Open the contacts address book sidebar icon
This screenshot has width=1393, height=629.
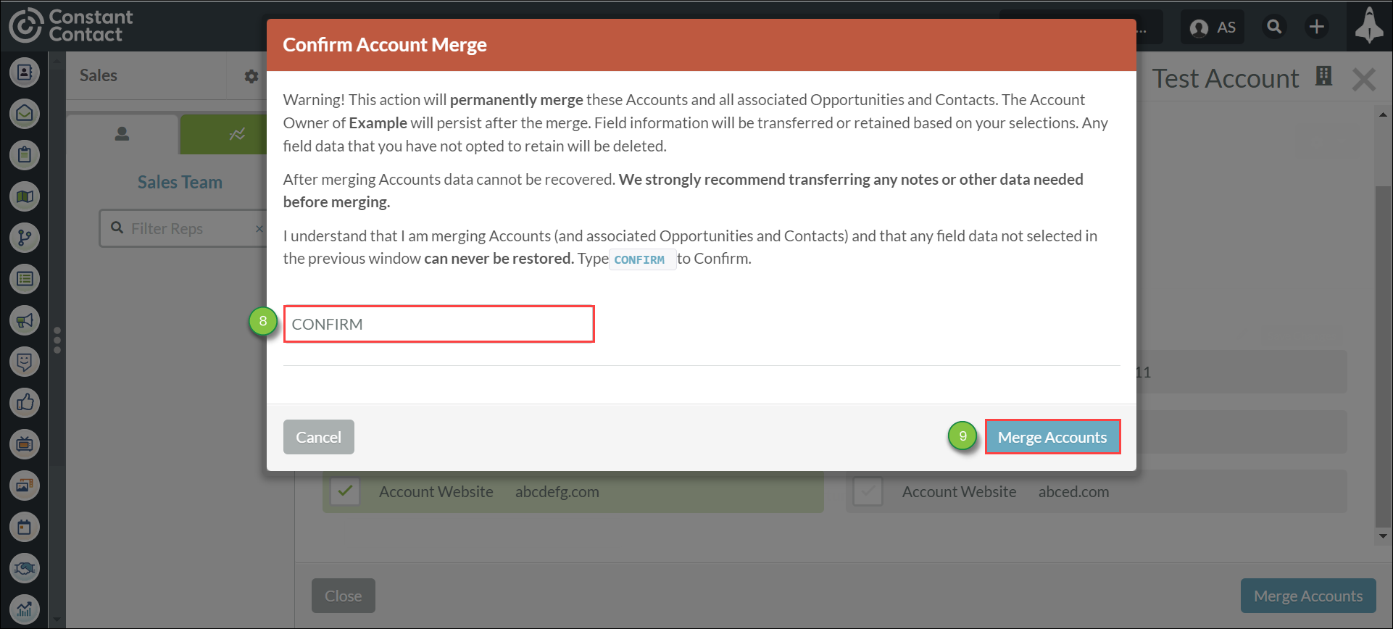(x=25, y=72)
